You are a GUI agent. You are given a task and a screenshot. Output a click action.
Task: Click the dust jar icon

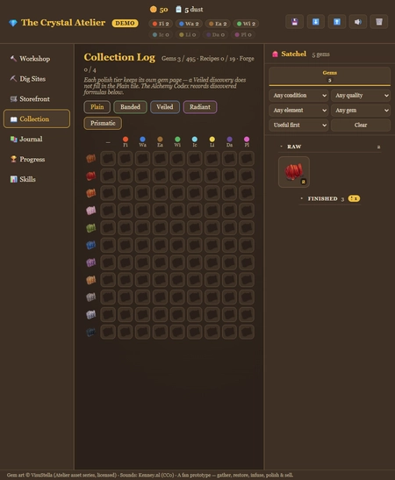178,9
